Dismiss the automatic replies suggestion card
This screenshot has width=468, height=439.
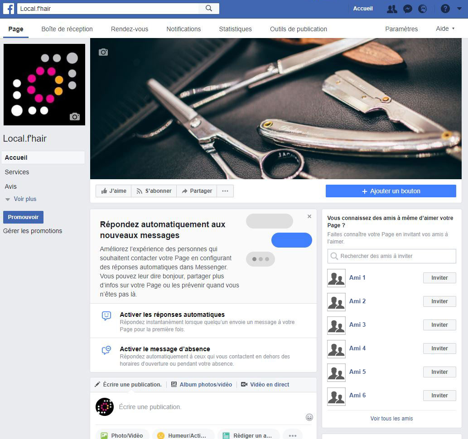[309, 216]
